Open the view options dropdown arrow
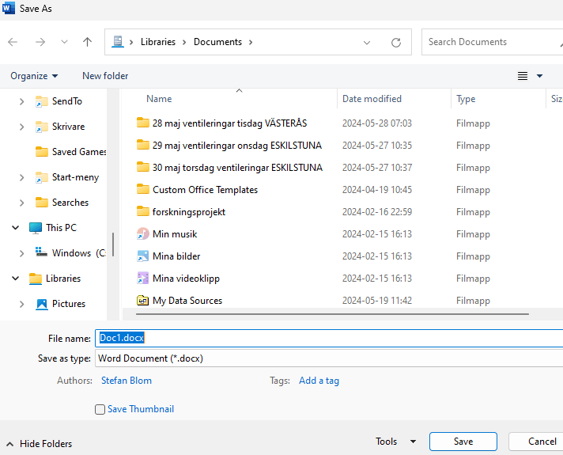The width and height of the screenshot is (563, 455). [x=539, y=76]
